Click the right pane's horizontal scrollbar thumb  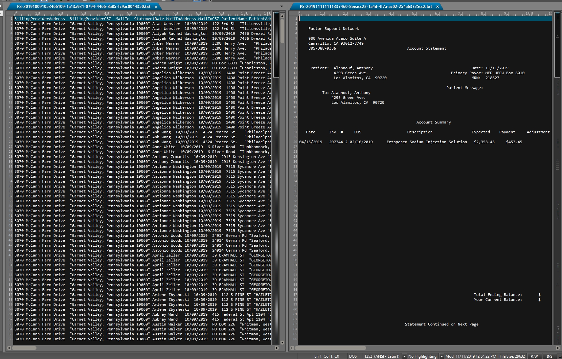click(330, 348)
